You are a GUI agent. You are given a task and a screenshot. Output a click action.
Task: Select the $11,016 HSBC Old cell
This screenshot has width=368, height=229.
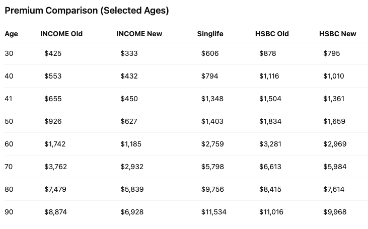coord(271,212)
